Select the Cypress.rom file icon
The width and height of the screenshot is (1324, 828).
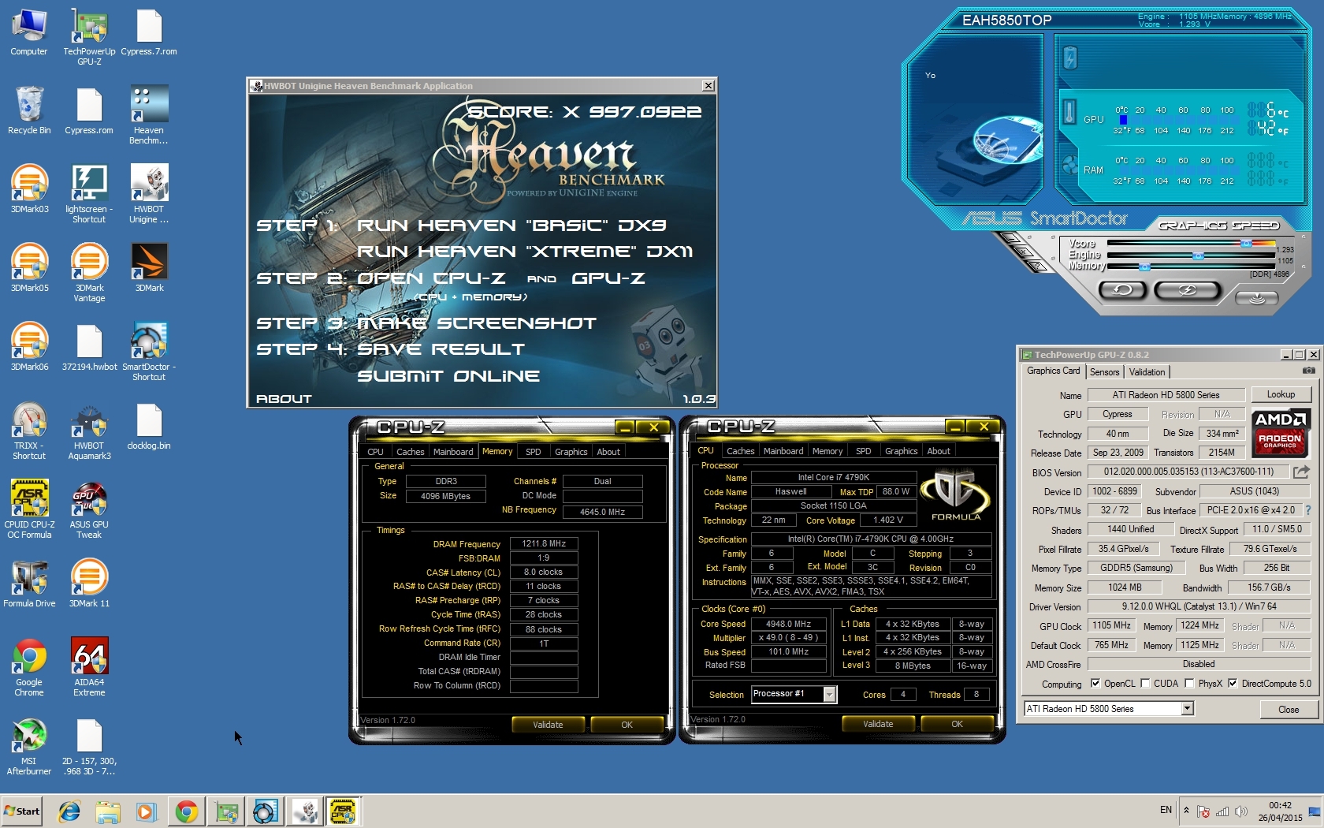89,111
